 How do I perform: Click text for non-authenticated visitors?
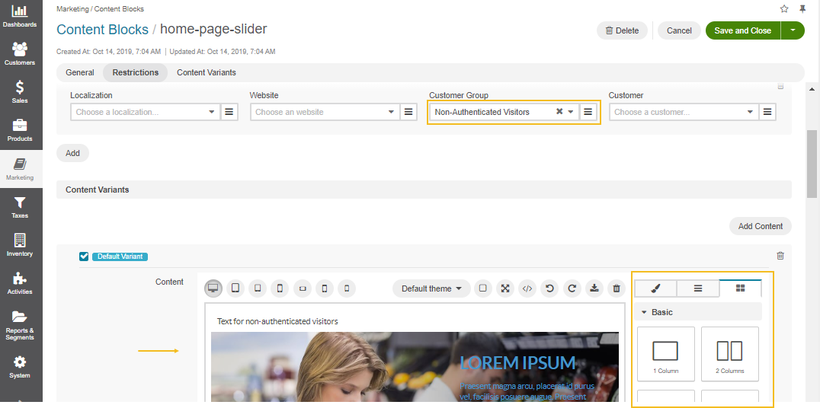coord(277,321)
